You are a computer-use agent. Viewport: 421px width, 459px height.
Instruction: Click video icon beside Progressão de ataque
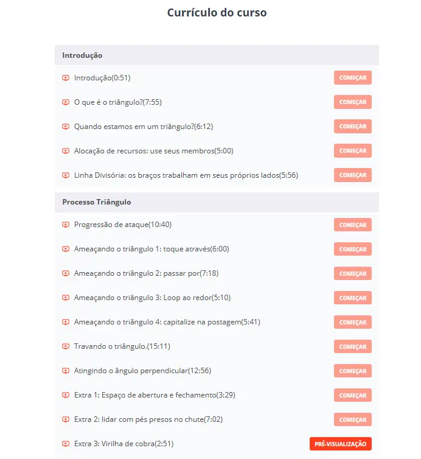(x=66, y=225)
